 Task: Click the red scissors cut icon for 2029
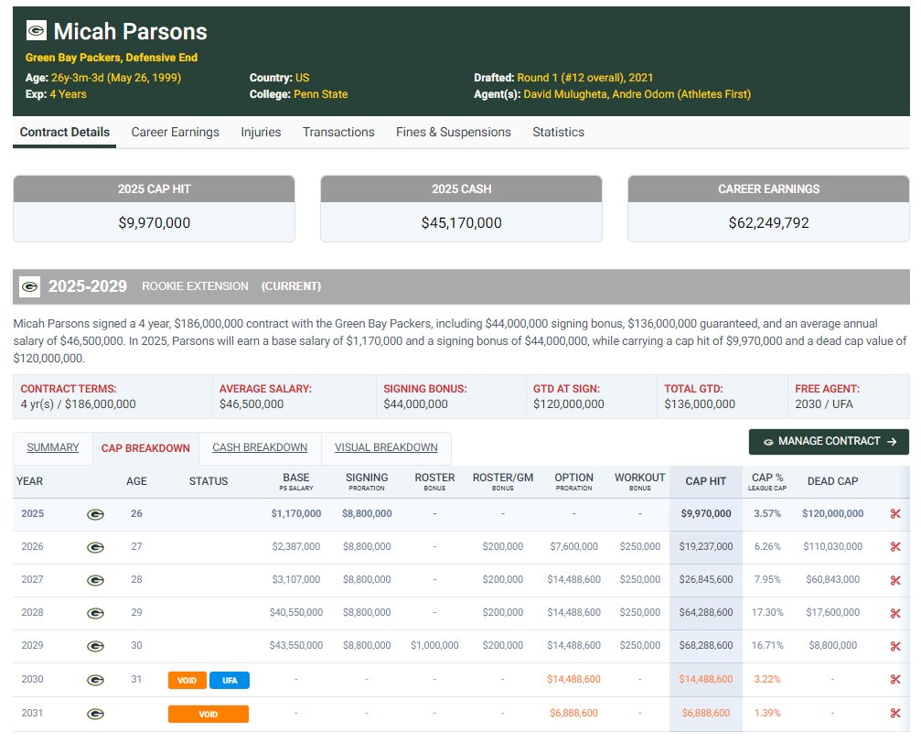[895, 646]
